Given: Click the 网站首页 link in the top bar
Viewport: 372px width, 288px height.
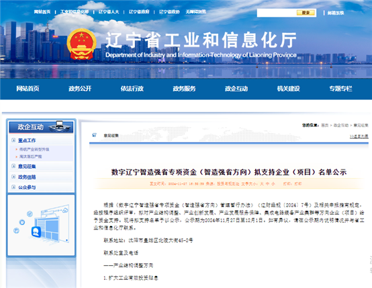Looking at the screenshot, I should [42, 11].
